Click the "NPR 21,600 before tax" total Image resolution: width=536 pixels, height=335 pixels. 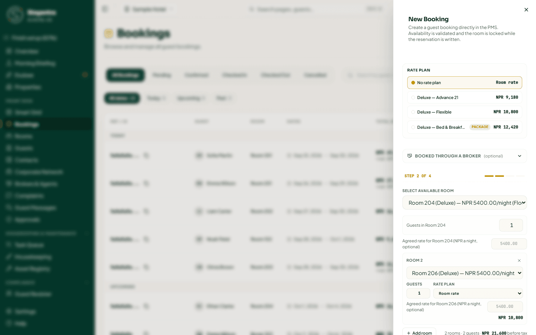pyautogui.click(x=504, y=333)
